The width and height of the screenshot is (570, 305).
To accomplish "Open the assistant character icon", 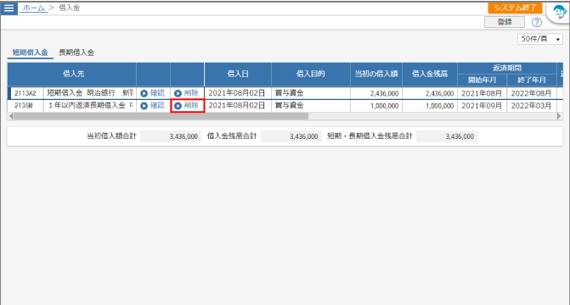I will pos(560,13).
